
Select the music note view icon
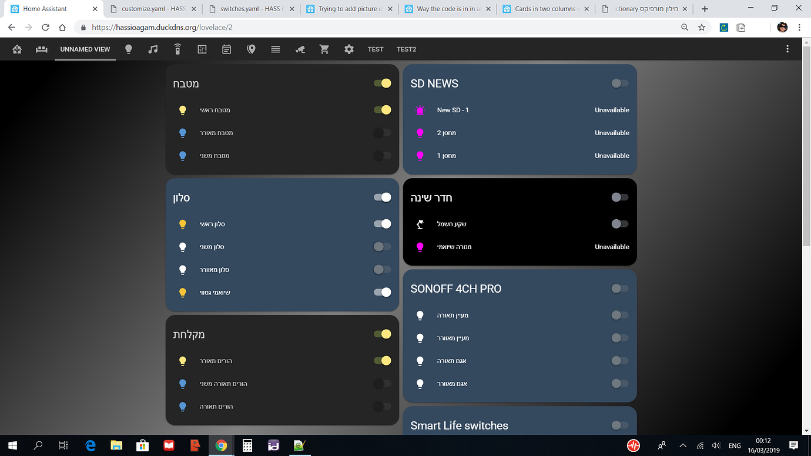coord(153,49)
